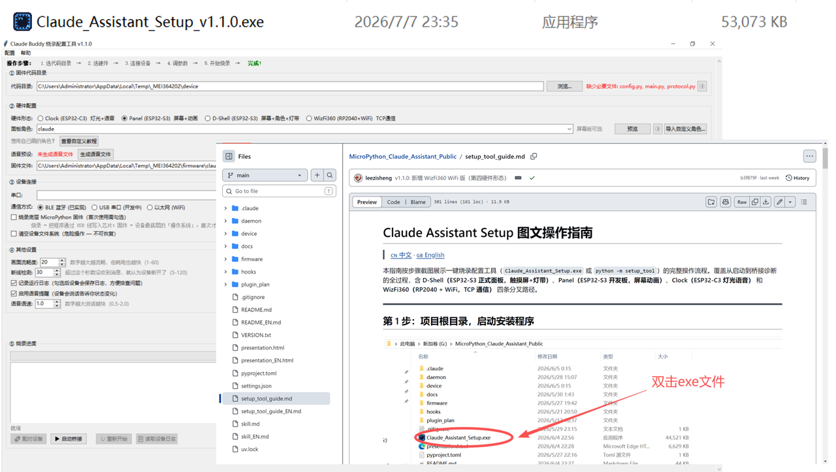Select USB 串口 communication radio
Image resolution: width=836 pixels, height=472 pixels.
95,208
